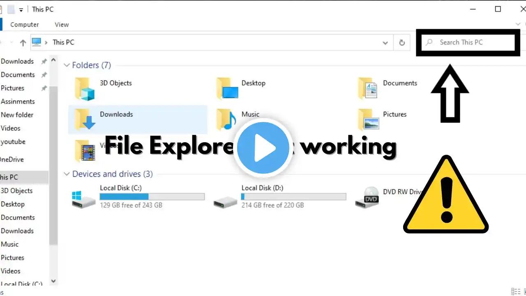Select the This PC breadcrumb in address bar
This screenshot has height=296, width=526.
point(63,42)
